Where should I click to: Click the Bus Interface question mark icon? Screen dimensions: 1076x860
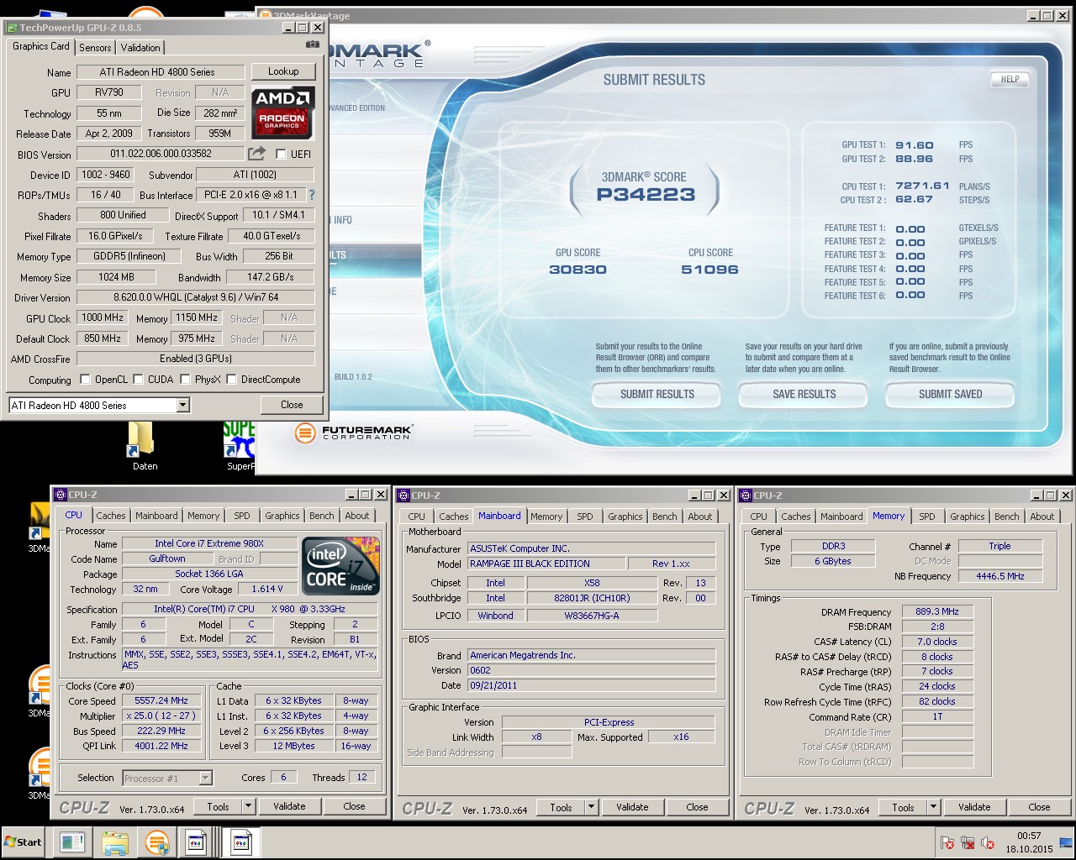pyautogui.click(x=312, y=195)
